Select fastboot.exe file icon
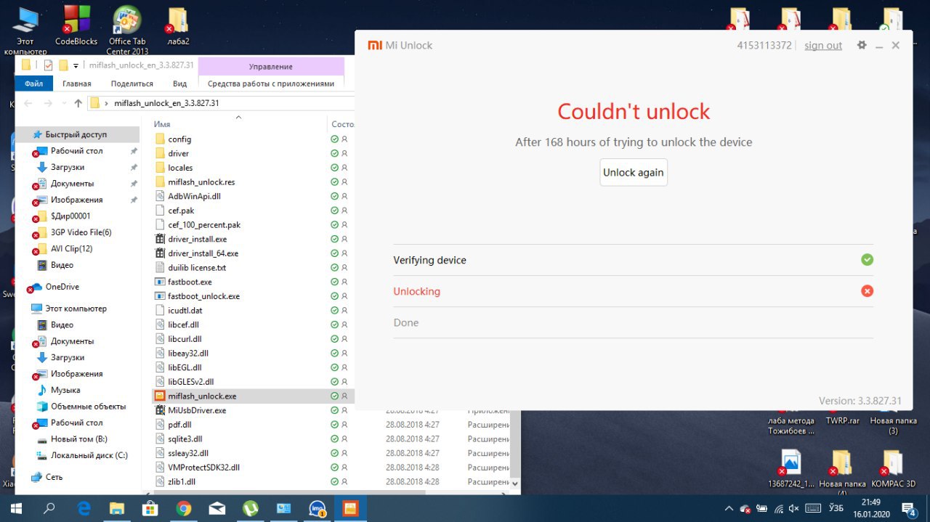930x522 pixels. point(161,282)
